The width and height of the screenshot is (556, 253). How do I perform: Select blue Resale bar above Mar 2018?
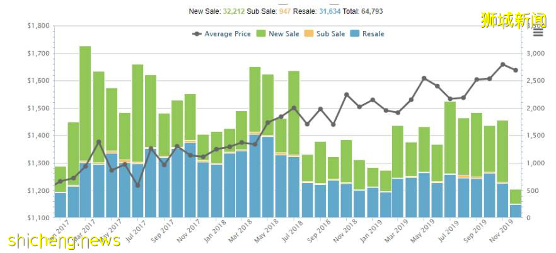255,177
